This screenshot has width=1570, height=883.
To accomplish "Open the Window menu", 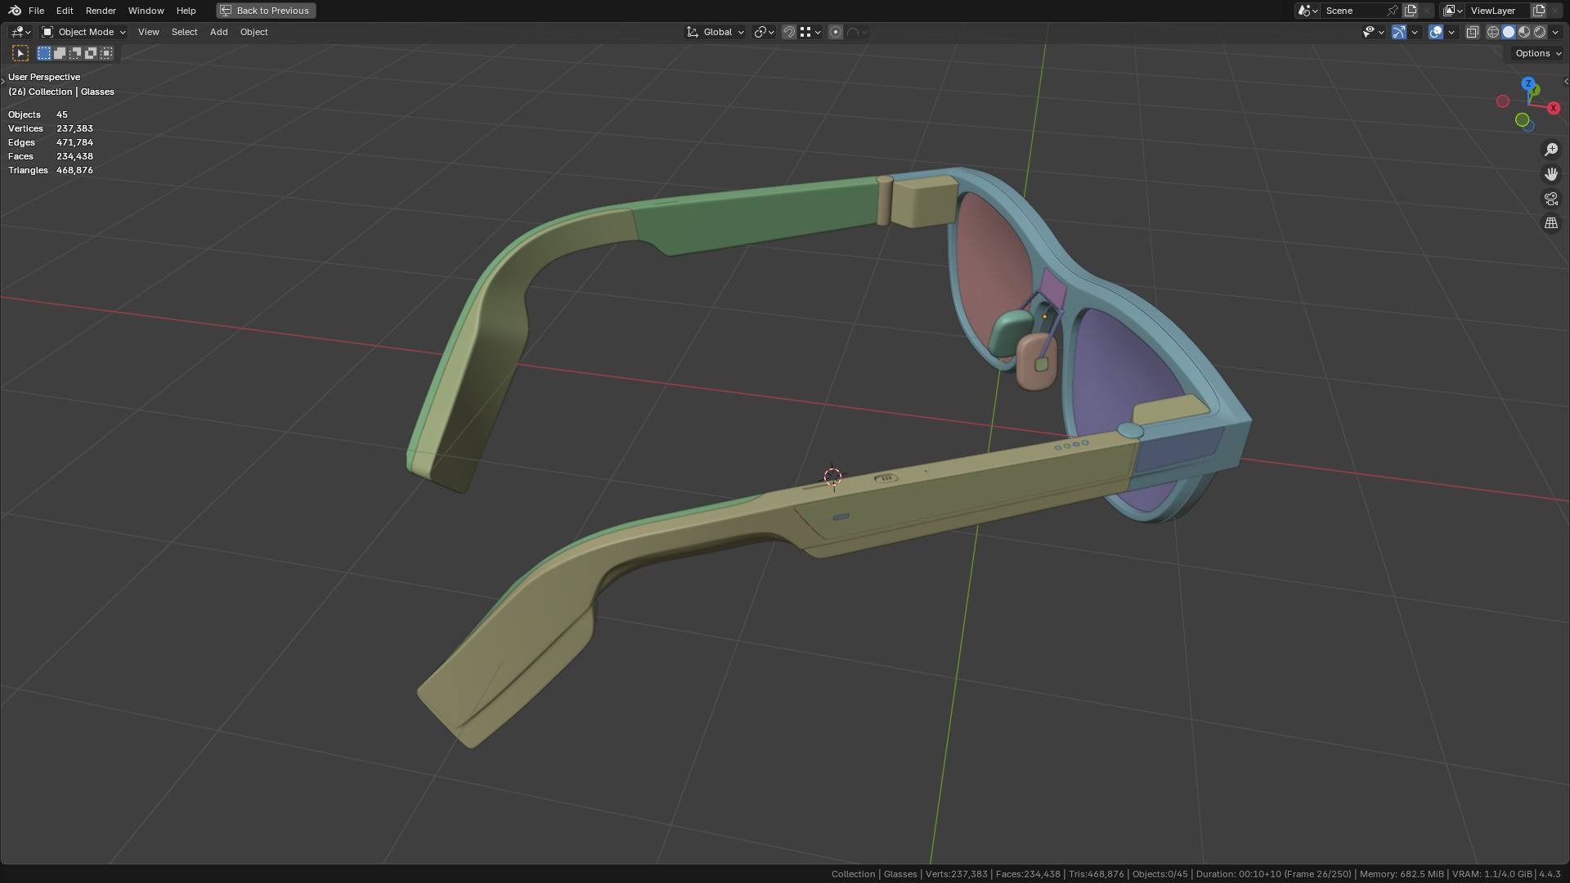I will click(146, 11).
